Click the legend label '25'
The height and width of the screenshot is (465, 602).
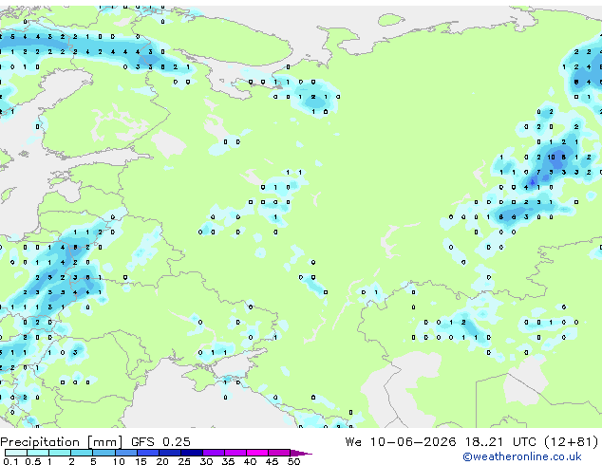(184, 461)
